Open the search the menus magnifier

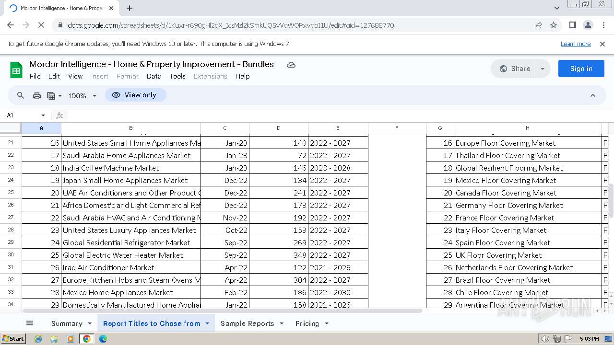[x=21, y=95]
